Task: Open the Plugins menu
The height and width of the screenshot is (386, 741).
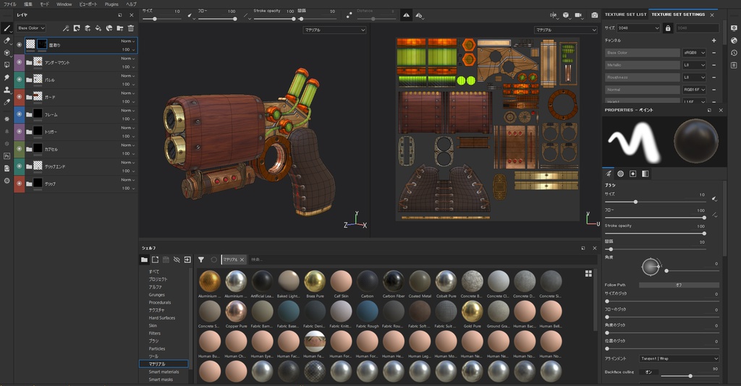Action: (111, 4)
